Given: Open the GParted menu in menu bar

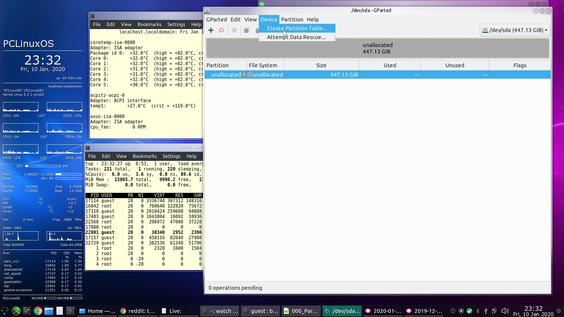Looking at the screenshot, I should point(216,20).
